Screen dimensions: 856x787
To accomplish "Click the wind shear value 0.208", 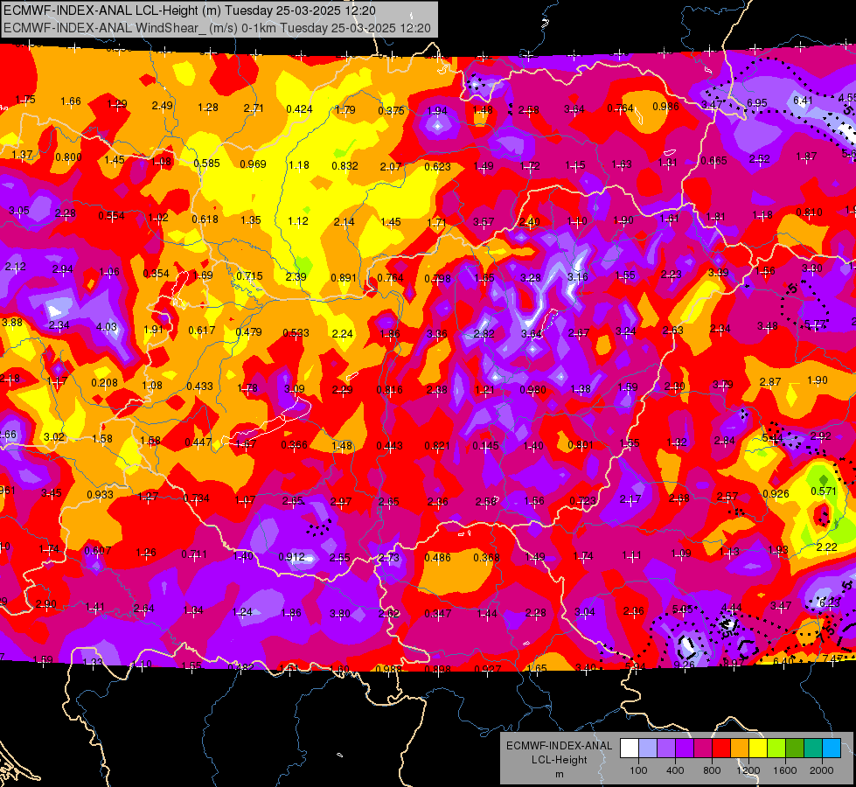I will [x=104, y=383].
